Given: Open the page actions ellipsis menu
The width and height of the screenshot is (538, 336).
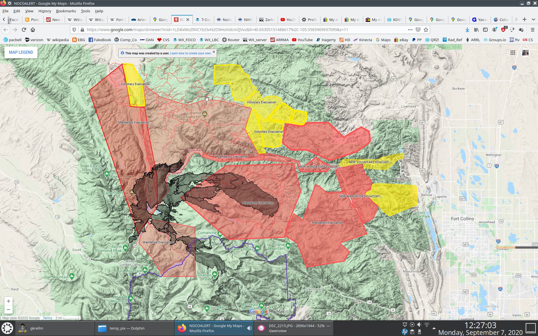Looking at the screenshot, I should (x=410, y=29).
